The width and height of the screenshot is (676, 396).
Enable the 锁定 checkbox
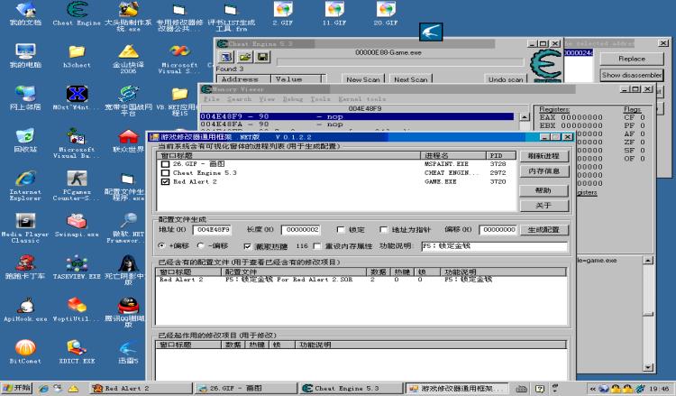point(341,229)
